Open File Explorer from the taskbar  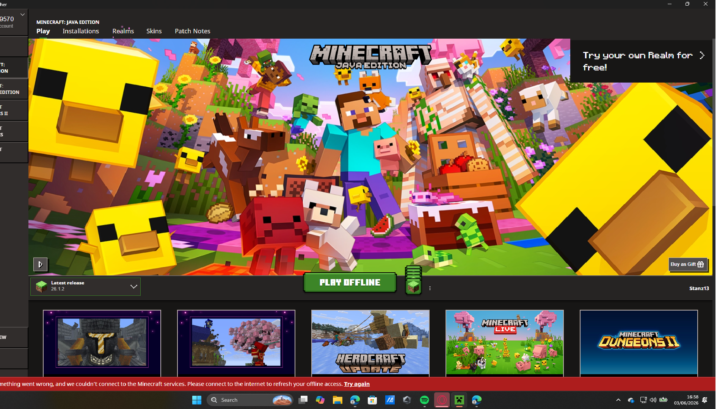(x=337, y=400)
